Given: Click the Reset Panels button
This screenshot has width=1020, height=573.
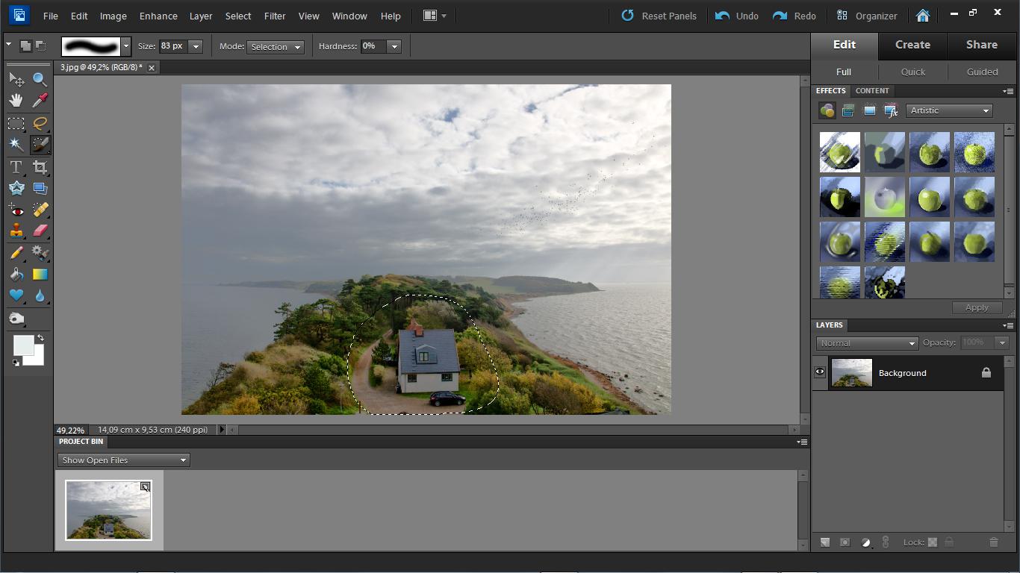Looking at the screenshot, I should 659,16.
